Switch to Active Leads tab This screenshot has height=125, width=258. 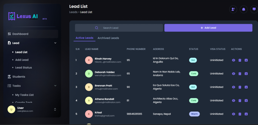coord(84,38)
